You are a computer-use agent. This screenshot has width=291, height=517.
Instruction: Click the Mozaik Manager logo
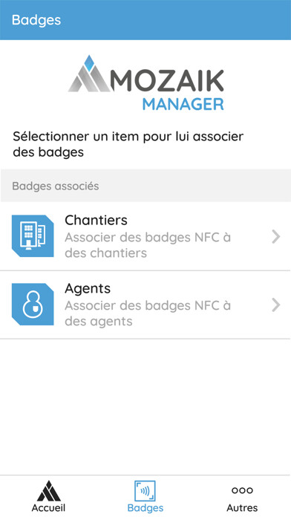click(145, 83)
